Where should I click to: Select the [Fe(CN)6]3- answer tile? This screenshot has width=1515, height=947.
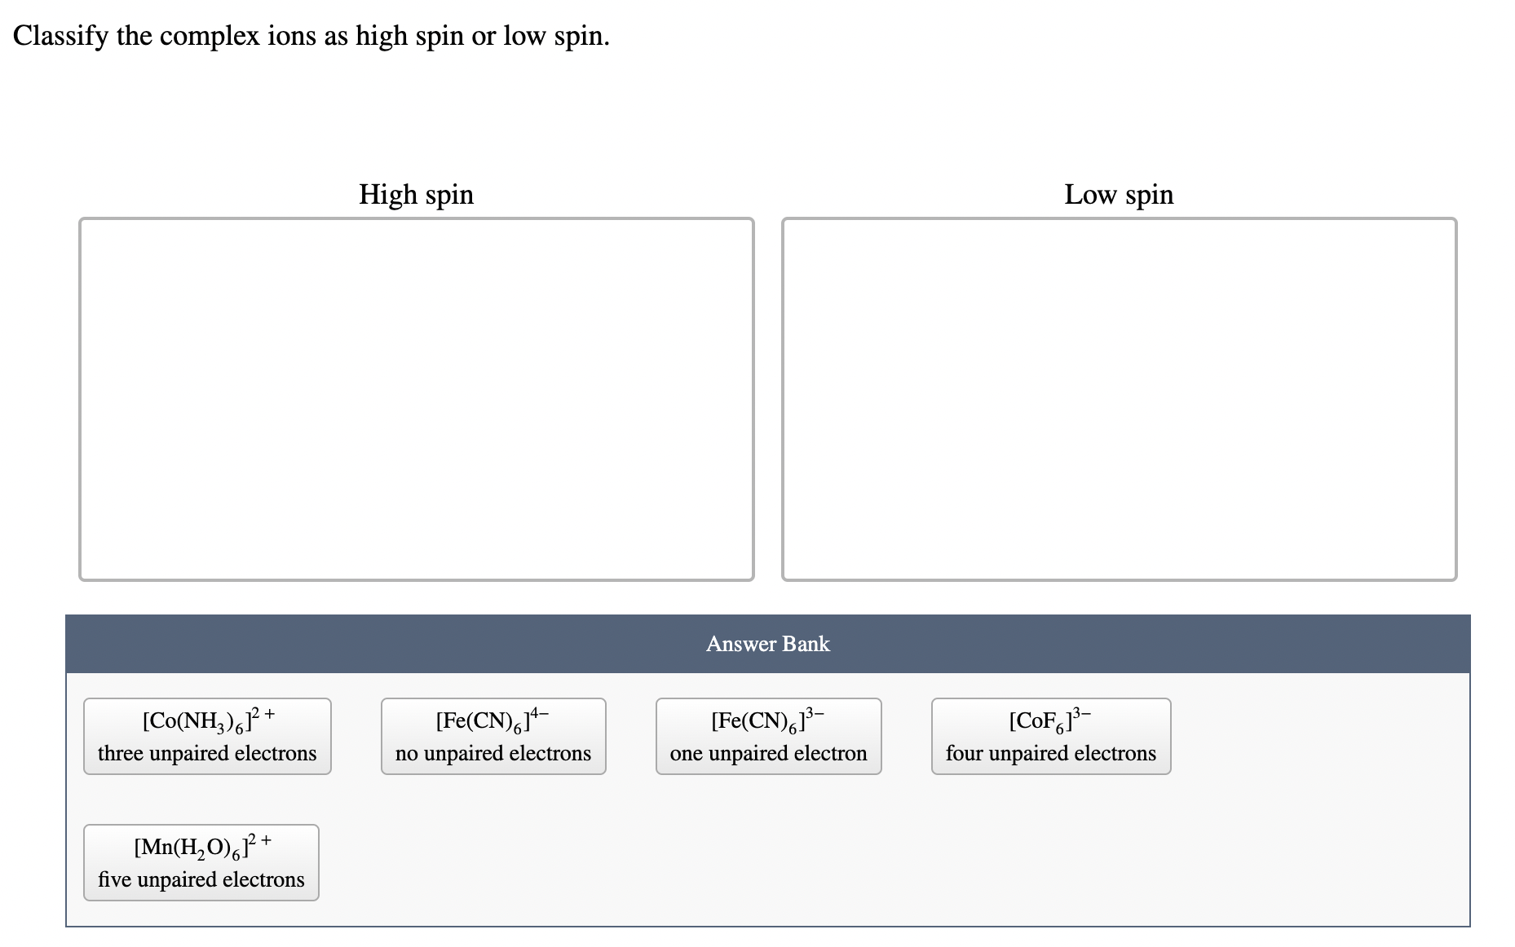(767, 736)
